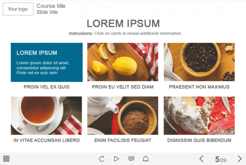Reveal the lemon card information

click(x=123, y=62)
